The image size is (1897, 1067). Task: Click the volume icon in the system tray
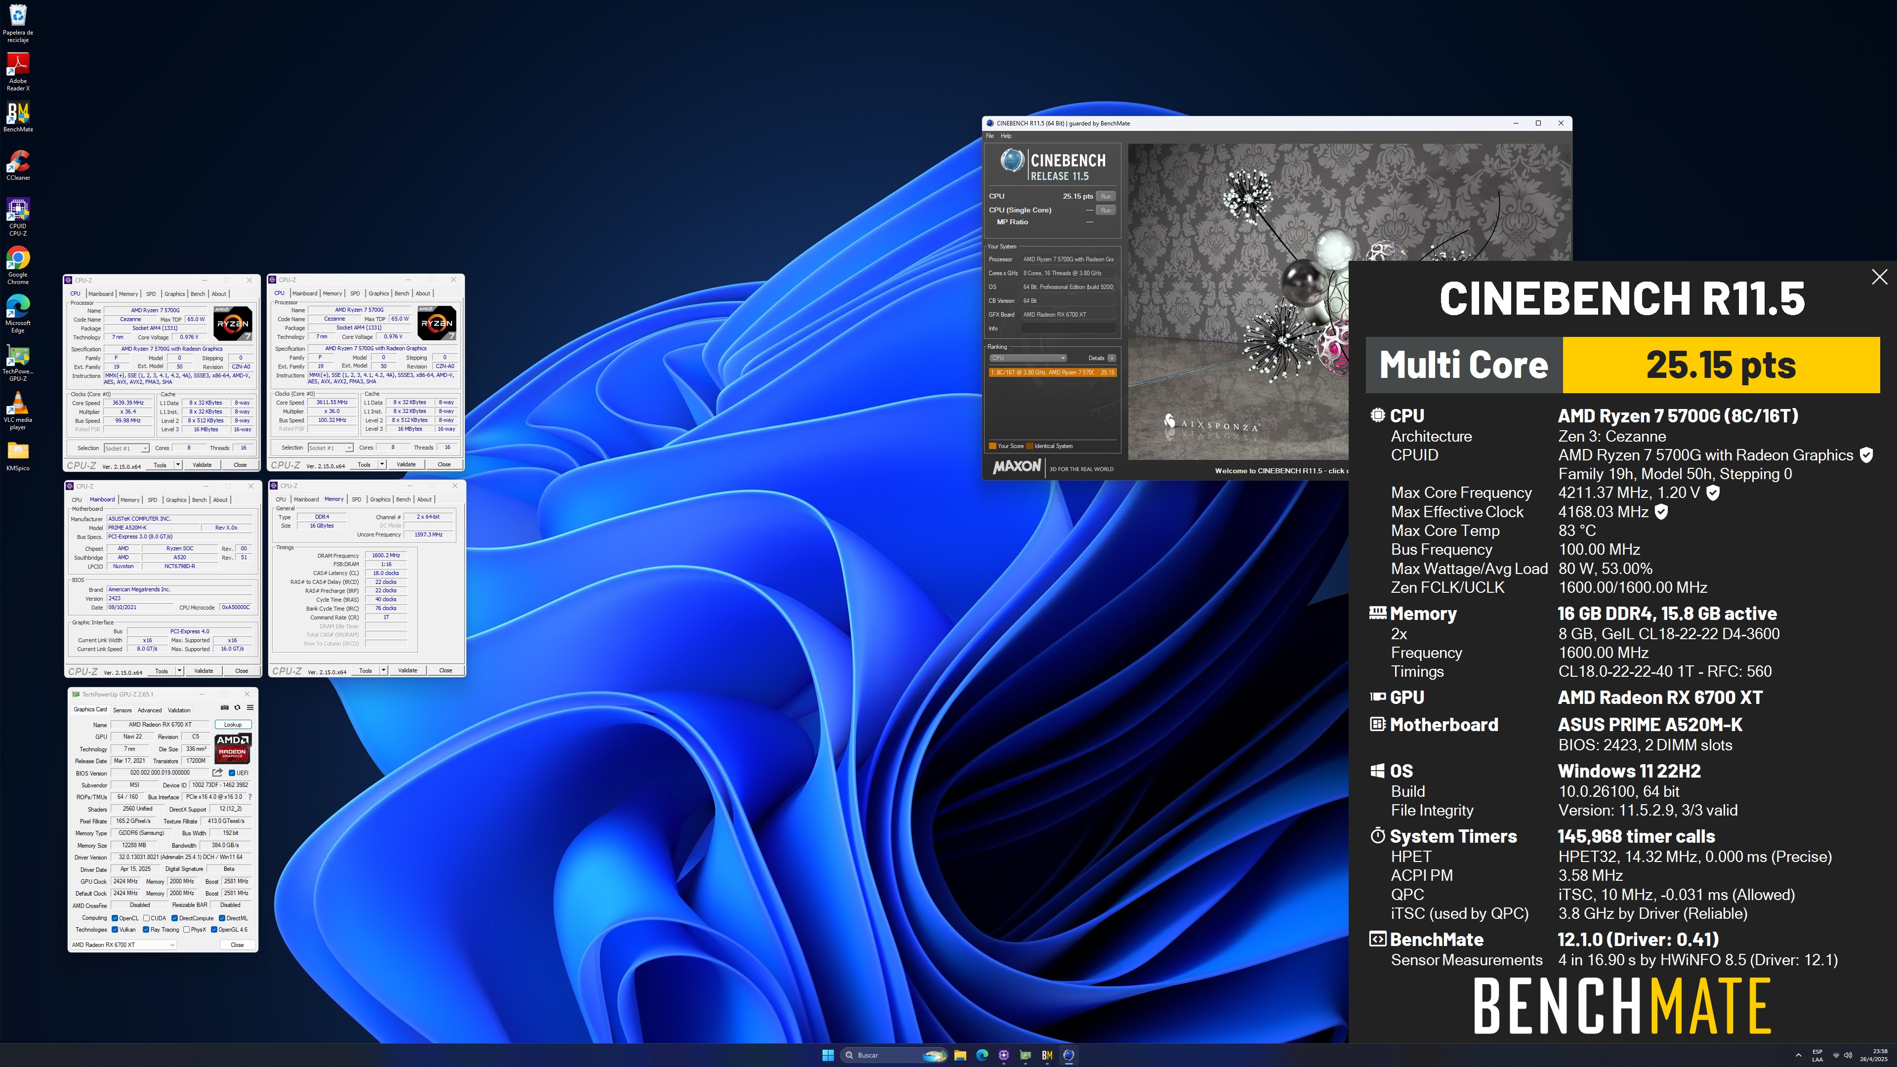pos(1848,1055)
